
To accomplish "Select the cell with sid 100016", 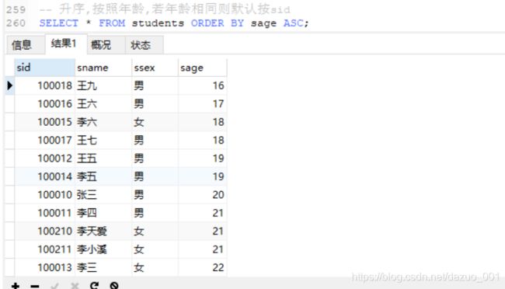I will [x=44, y=104].
